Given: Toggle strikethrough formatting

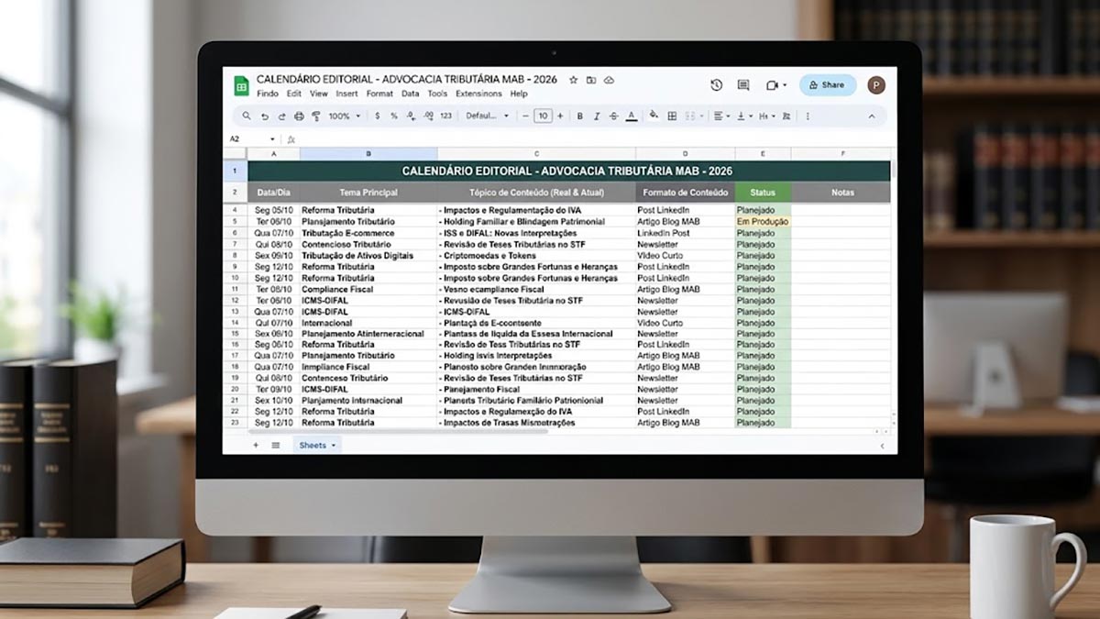Looking at the screenshot, I should pos(613,116).
